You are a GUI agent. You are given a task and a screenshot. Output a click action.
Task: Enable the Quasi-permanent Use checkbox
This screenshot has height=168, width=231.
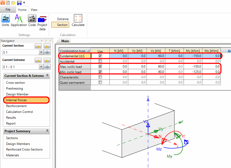(x=100, y=82)
